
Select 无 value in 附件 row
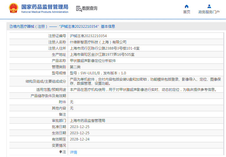(72, 102)
